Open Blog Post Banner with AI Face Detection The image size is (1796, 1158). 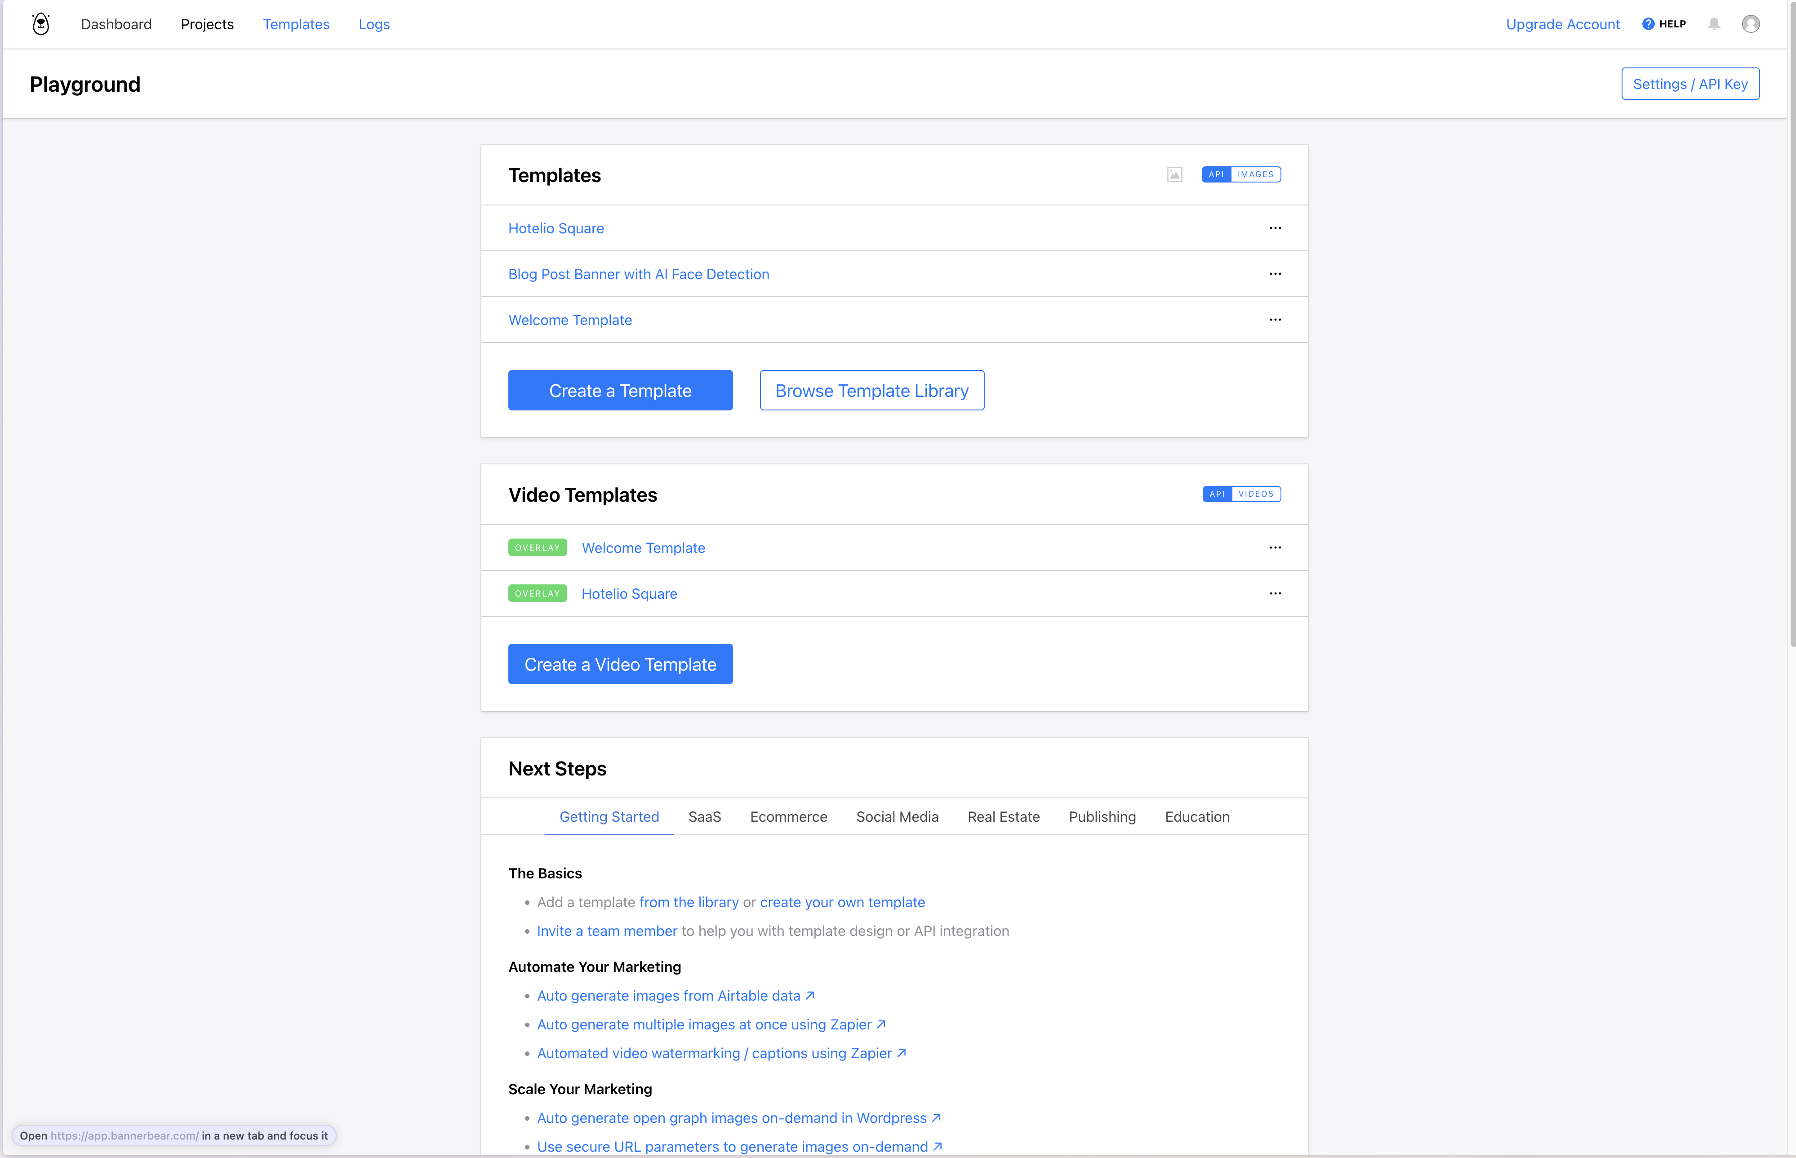pyautogui.click(x=639, y=274)
